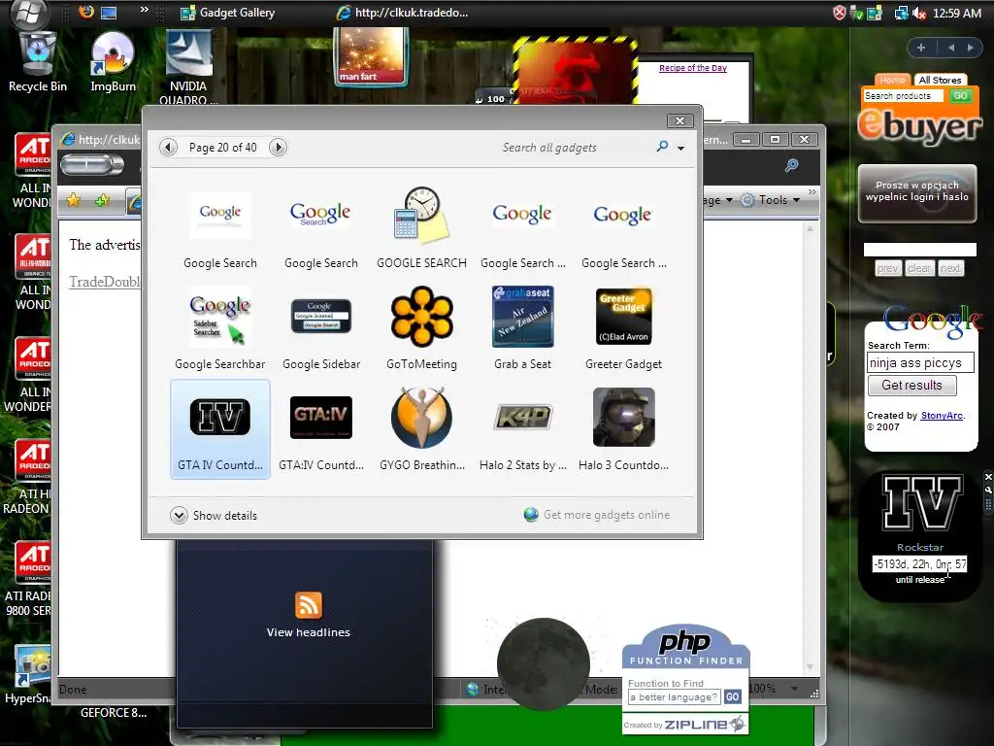Select the GYGO Breathing gadget
The width and height of the screenshot is (994, 746).
click(x=421, y=429)
